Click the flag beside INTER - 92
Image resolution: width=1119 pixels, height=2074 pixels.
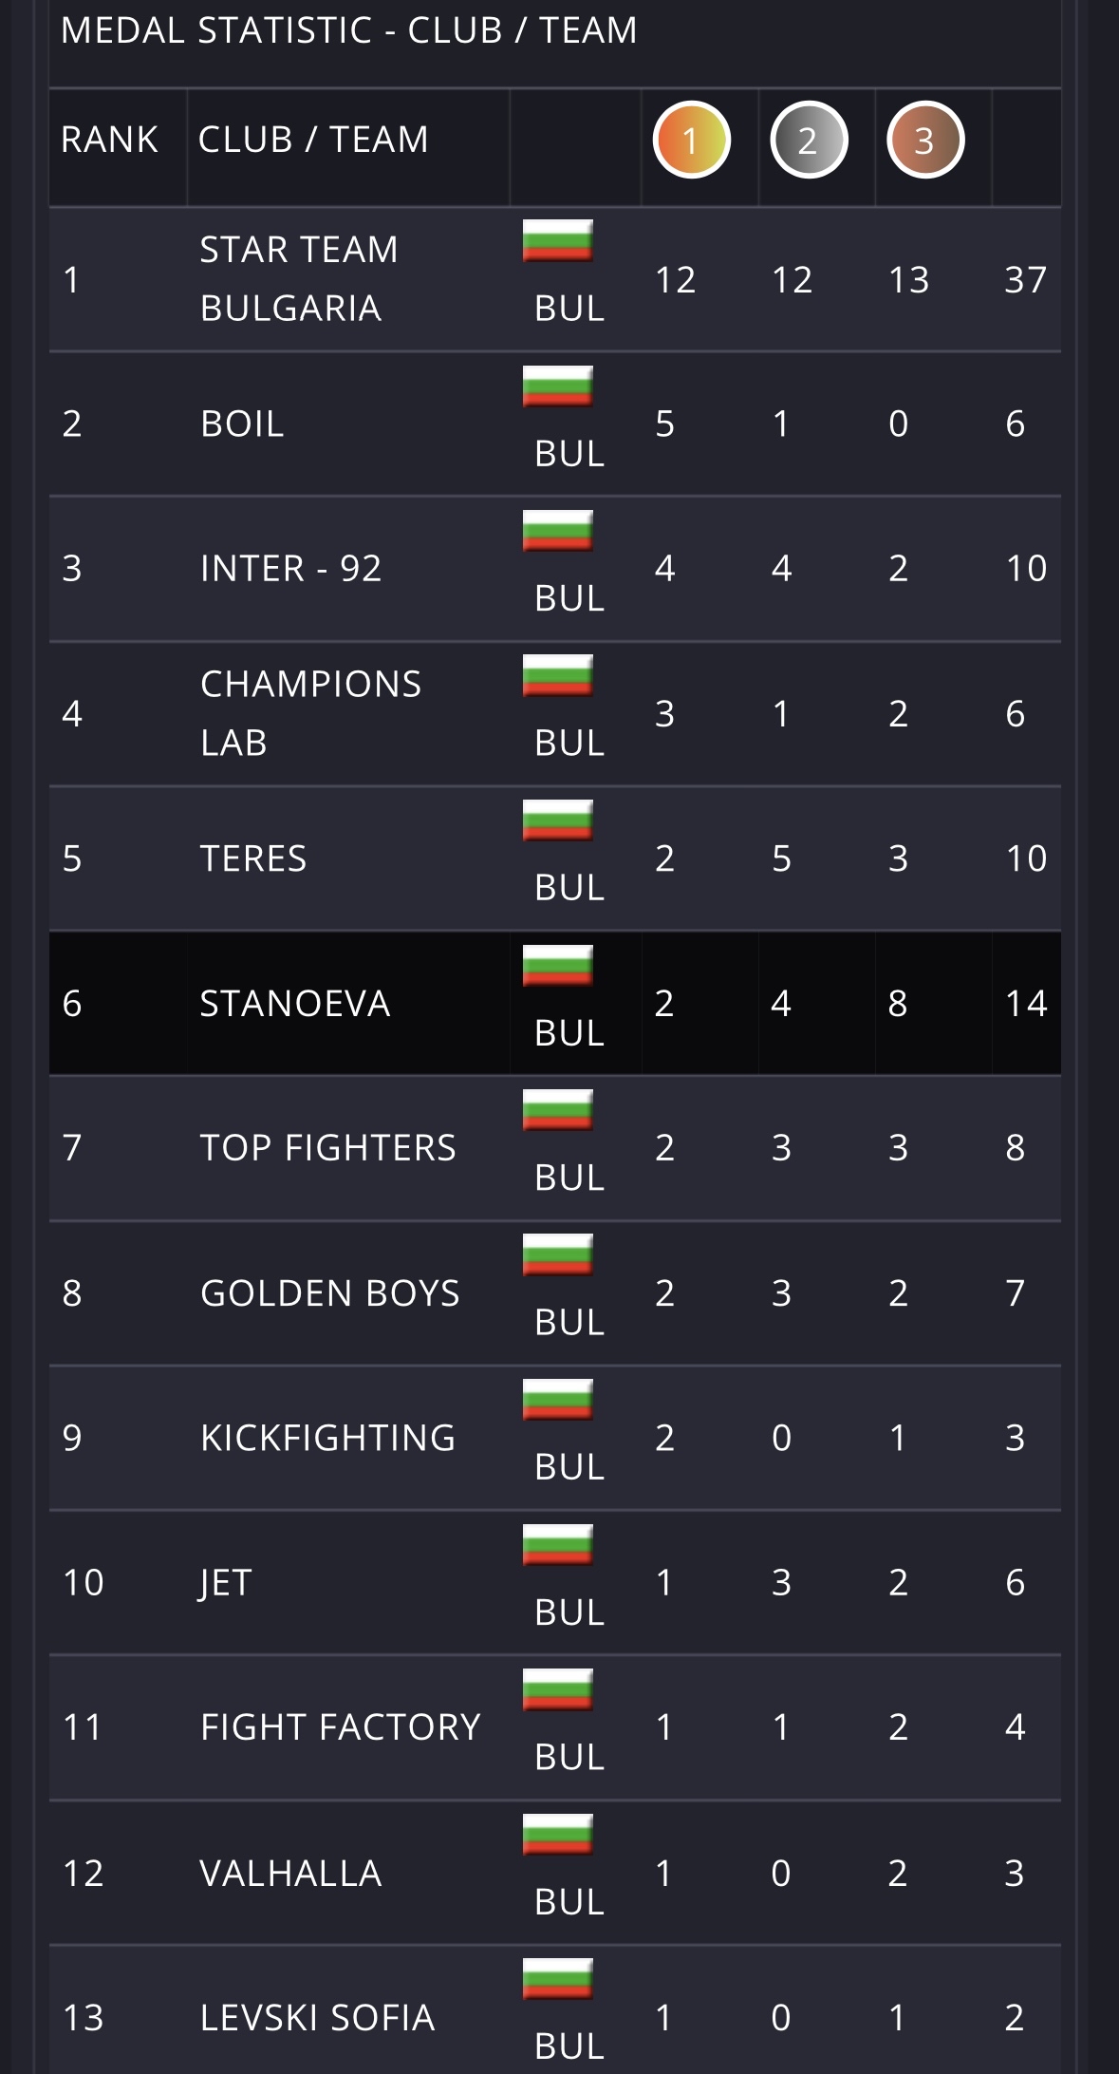(557, 531)
